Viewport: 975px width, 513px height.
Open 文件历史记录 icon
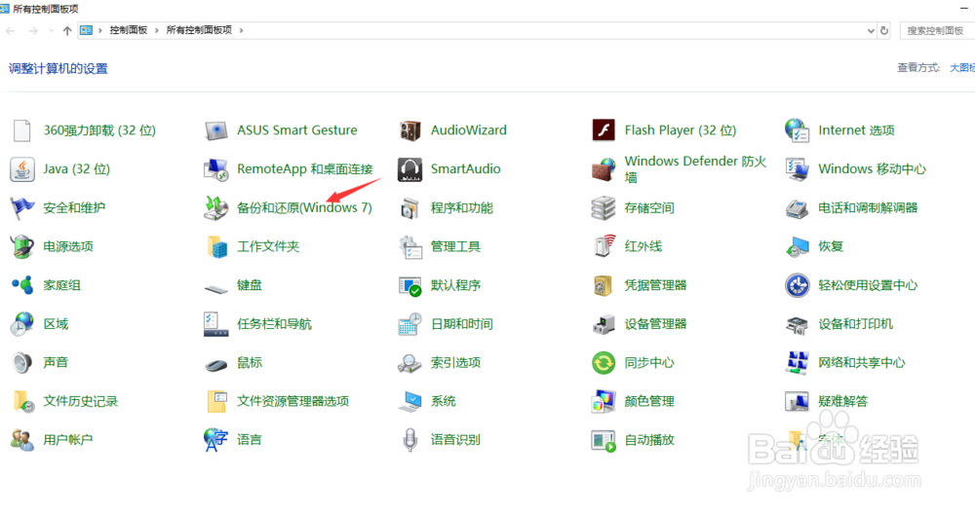(x=23, y=402)
